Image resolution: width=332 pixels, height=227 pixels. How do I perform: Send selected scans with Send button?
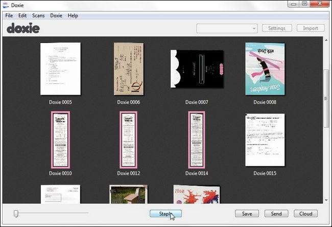(276, 213)
